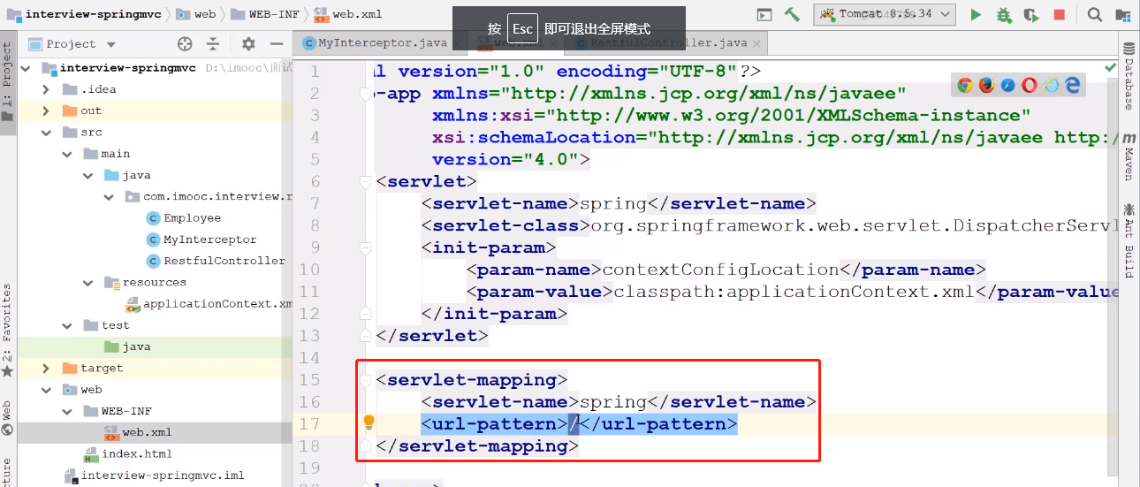The width and height of the screenshot is (1140, 487).
Task: Start debugging with the bug icon
Action: click(1003, 14)
